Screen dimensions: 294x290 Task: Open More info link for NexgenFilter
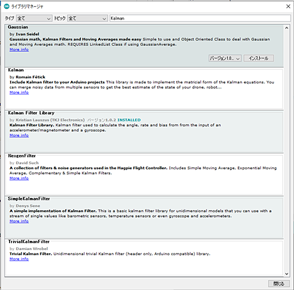[x=19, y=178]
